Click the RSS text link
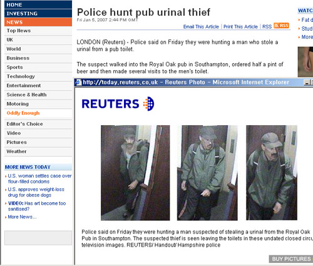 coord(267,27)
